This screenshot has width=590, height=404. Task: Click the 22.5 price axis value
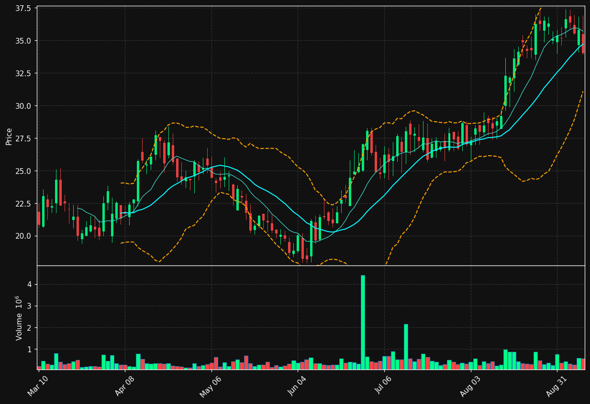[x=23, y=204]
